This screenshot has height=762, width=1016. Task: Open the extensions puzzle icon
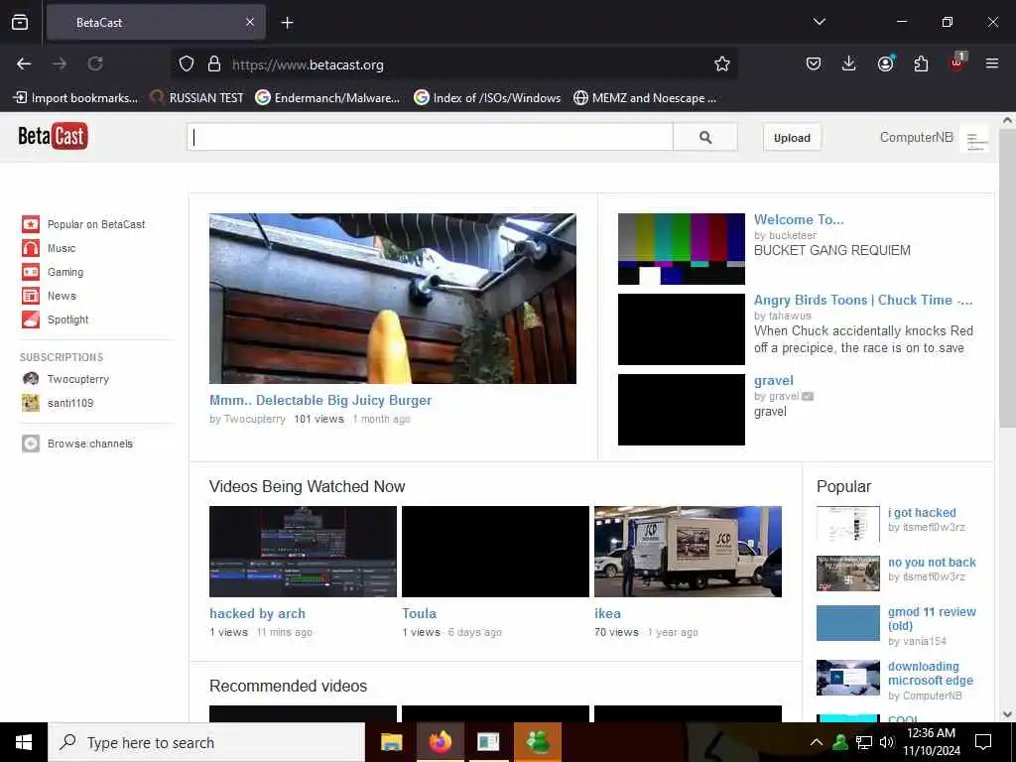(921, 63)
